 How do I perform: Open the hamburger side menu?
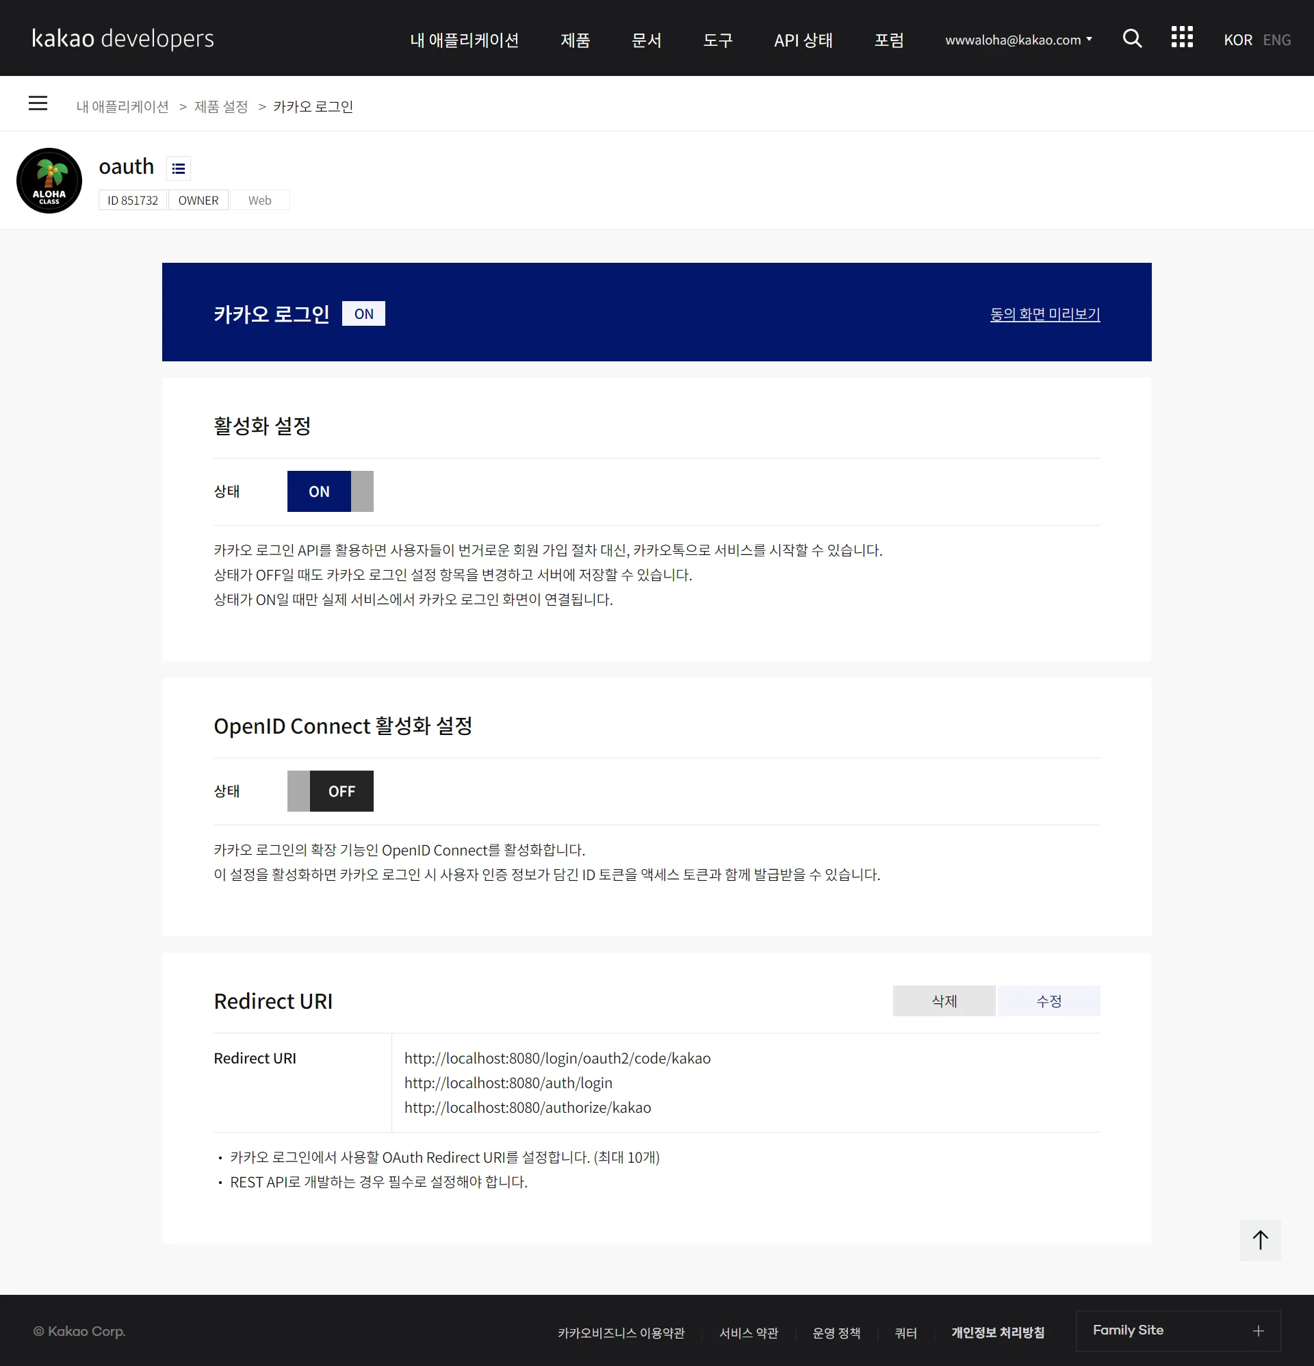click(38, 103)
